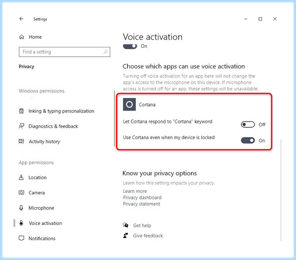Image resolution: width=296 pixels, height=260 pixels.
Task: Focus the Find a setting search box
Action: [64, 52]
